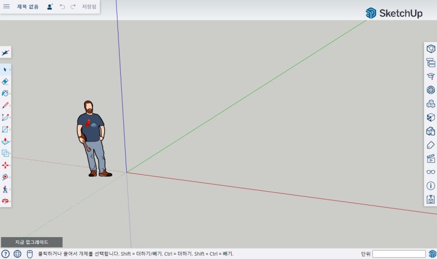Pick the Rectangle shape tool
Screen dimensions: 437x259
click(x=5, y=129)
